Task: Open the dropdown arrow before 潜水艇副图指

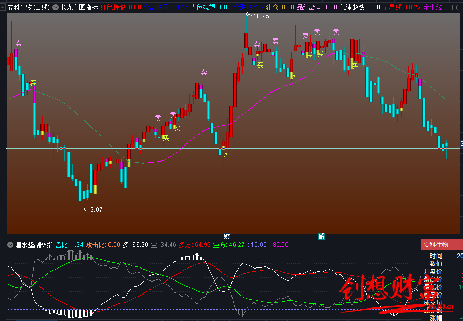Action: point(10,245)
